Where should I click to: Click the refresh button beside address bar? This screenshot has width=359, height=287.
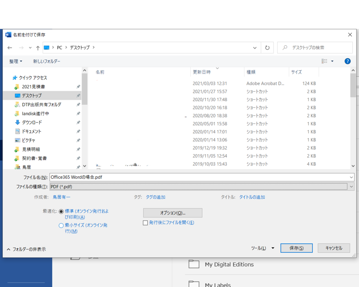point(267,48)
